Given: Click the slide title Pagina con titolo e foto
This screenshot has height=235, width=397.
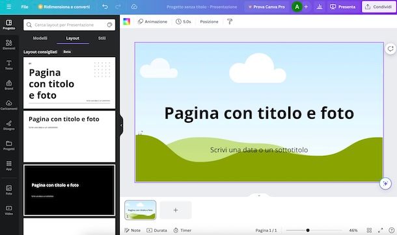Looking at the screenshot, I should [x=259, y=113].
